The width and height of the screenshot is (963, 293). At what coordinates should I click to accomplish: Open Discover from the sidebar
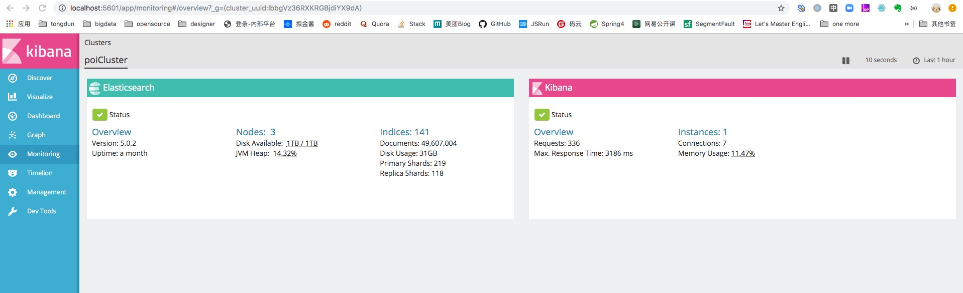point(39,78)
